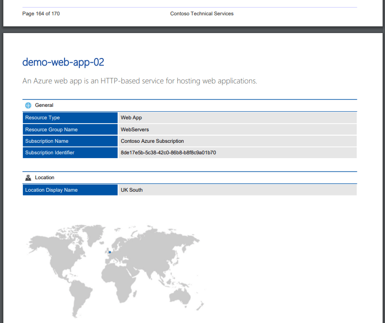The image size is (385, 323).
Task: Click the globe icon beside General
Action: pyautogui.click(x=28, y=105)
